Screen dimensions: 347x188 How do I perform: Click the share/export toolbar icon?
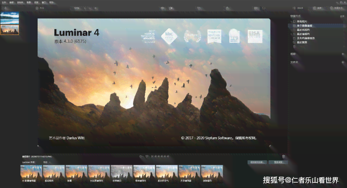[x=227, y=8]
